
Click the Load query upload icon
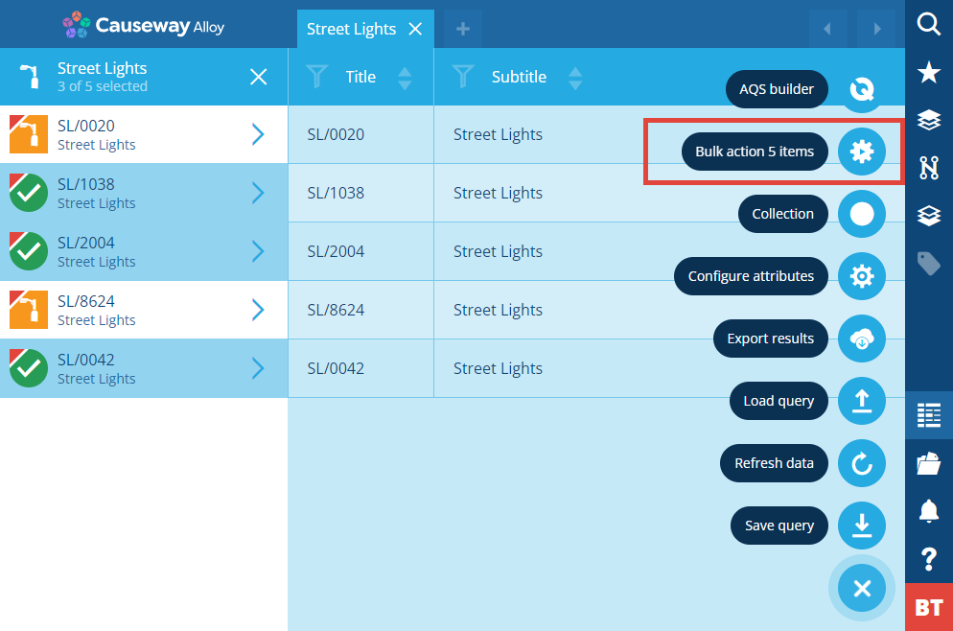click(x=861, y=401)
